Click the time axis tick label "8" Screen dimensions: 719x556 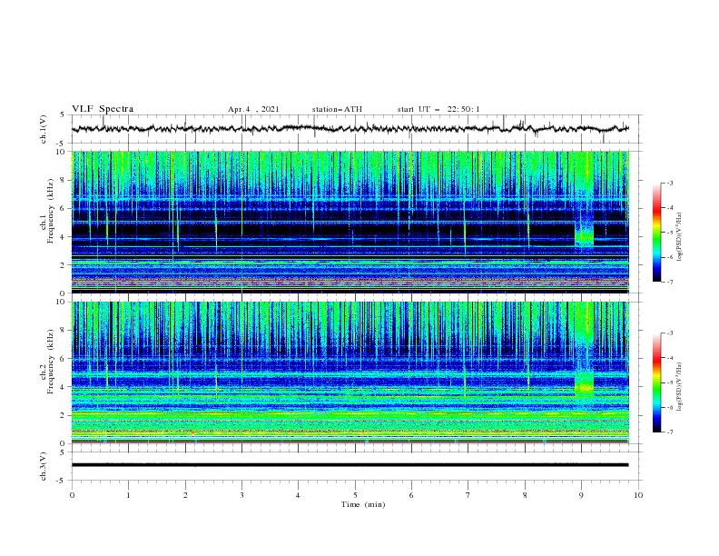click(525, 495)
